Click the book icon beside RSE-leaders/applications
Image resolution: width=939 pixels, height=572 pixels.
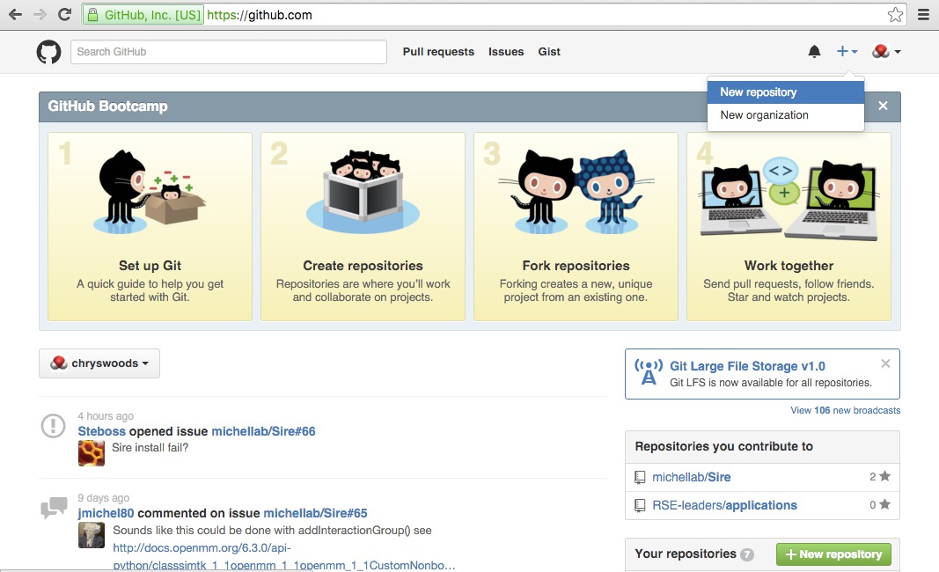pyautogui.click(x=640, y=505)
